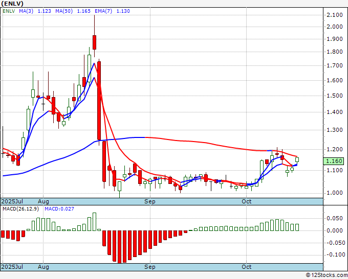Click the tallest red candlestick near 1.900
This screenshot has width=348, height=279.
(94, 42)
